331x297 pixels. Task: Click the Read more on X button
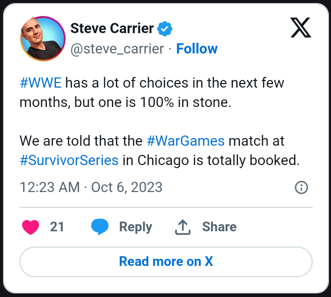(166, 262)
